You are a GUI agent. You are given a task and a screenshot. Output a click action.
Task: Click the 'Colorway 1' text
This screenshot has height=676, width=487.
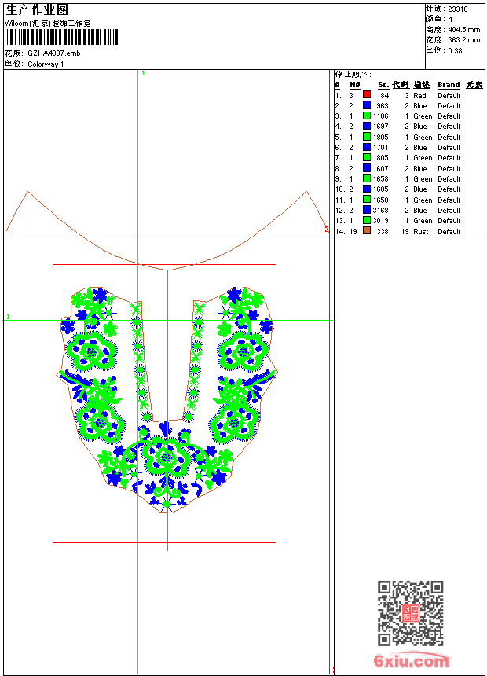[x=46, y=64]
